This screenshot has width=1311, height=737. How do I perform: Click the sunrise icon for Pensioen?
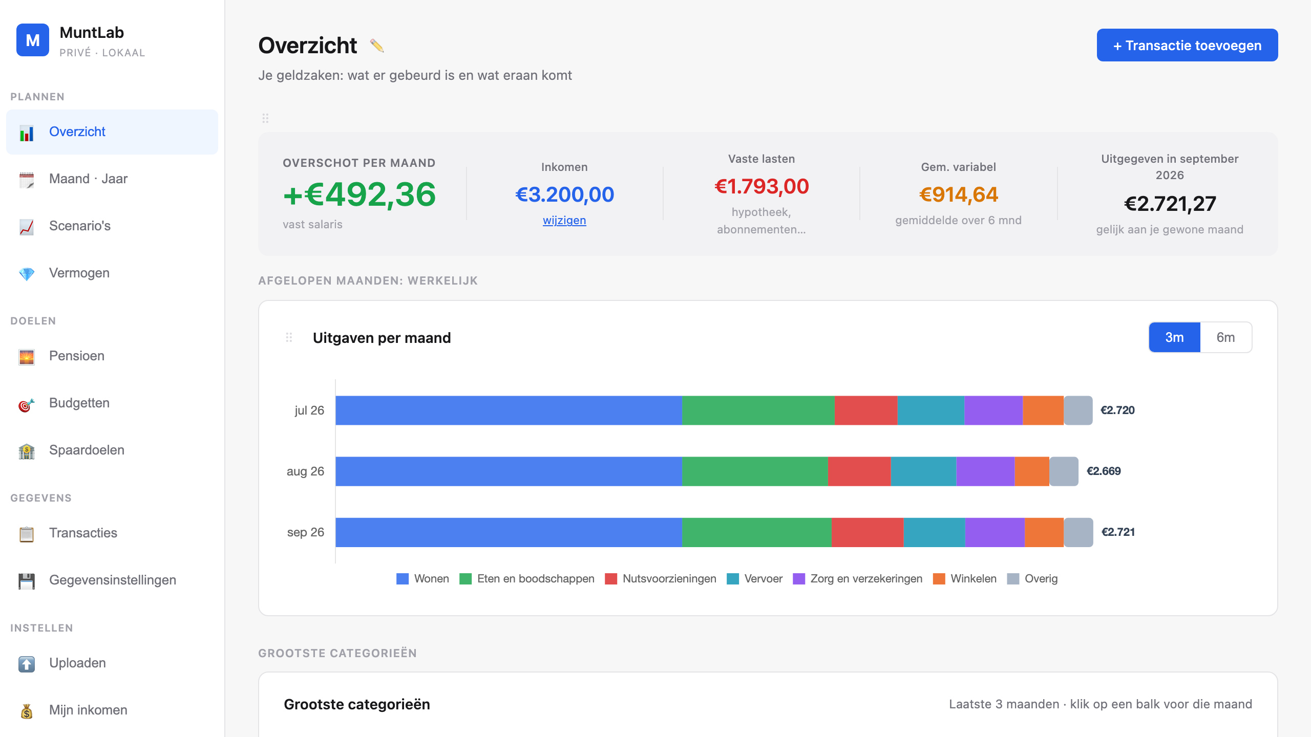click(x=27, y=357)
